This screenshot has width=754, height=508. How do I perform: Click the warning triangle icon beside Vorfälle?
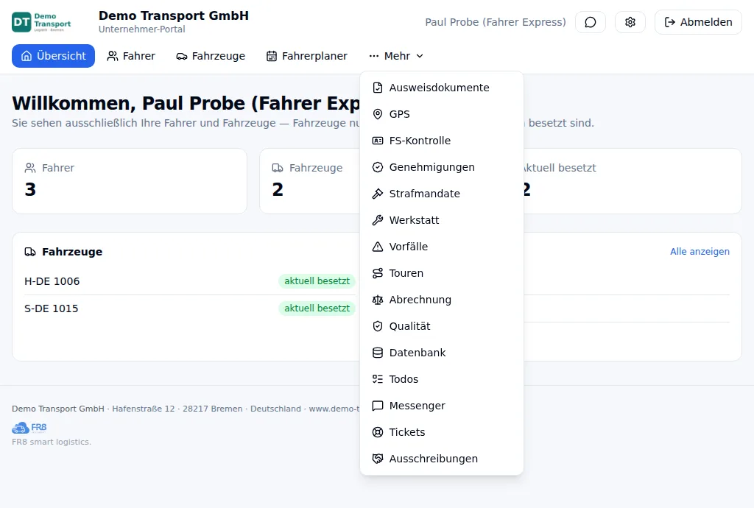coord(378,246)
